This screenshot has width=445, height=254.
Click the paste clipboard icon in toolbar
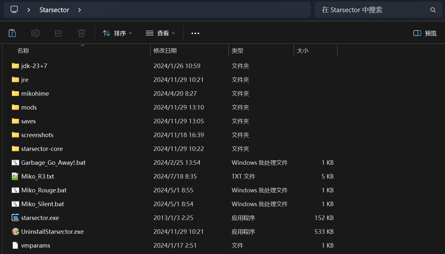click(x=12, y=33)
